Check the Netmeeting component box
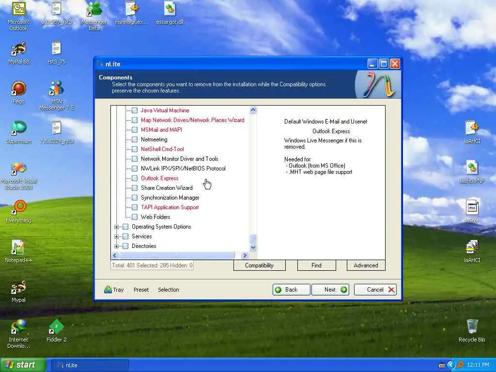The height and width of the screenshot is (372, 496). tap(135, 139)
